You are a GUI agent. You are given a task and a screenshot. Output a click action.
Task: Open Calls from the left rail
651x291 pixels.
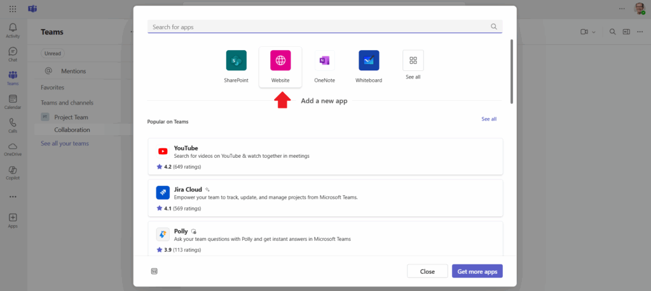click(x=13, y=126)
